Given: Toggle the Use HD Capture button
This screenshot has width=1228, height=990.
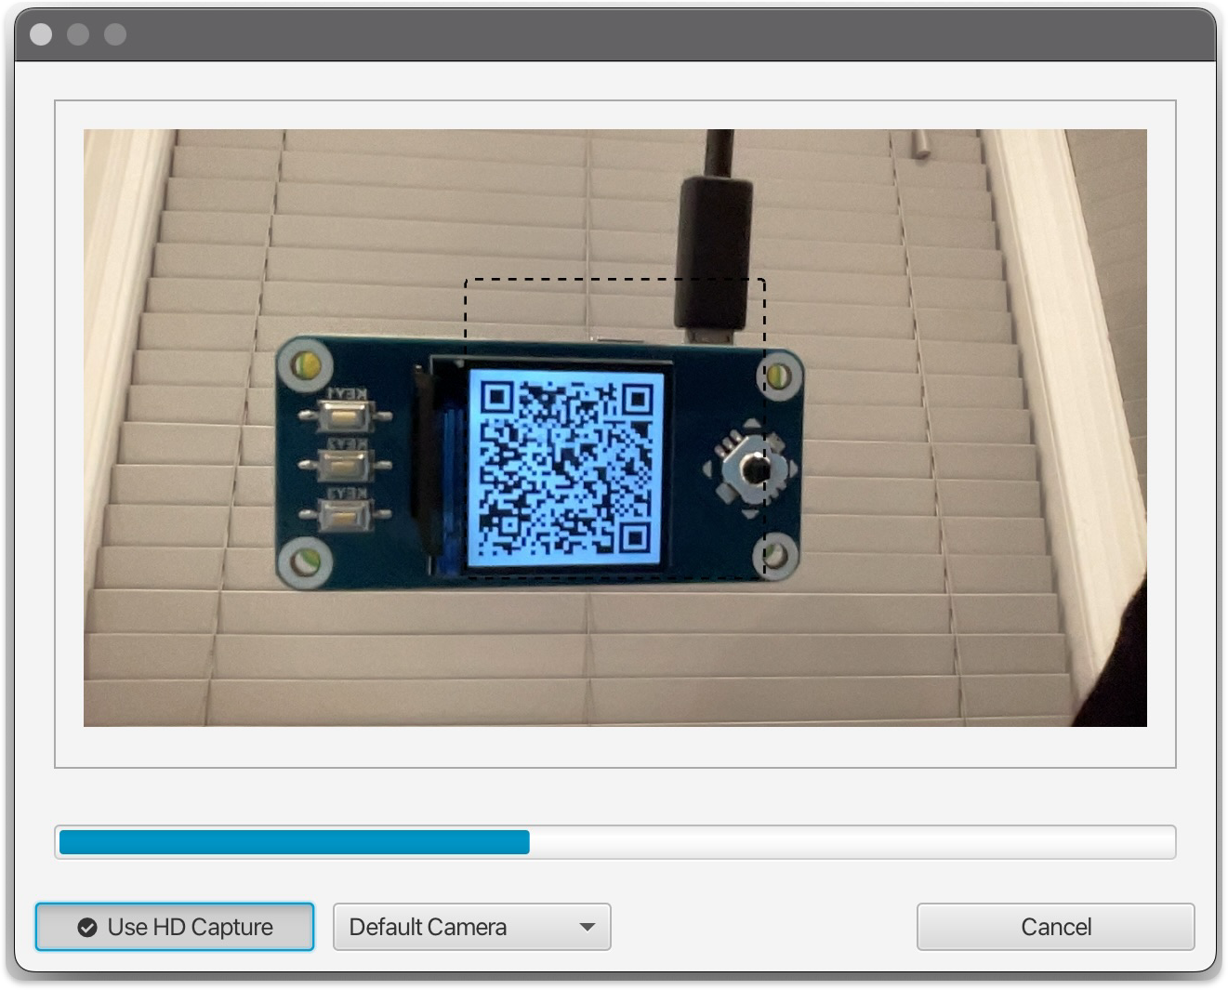Looking at the screenshot, I should click(x=175, y=927).
